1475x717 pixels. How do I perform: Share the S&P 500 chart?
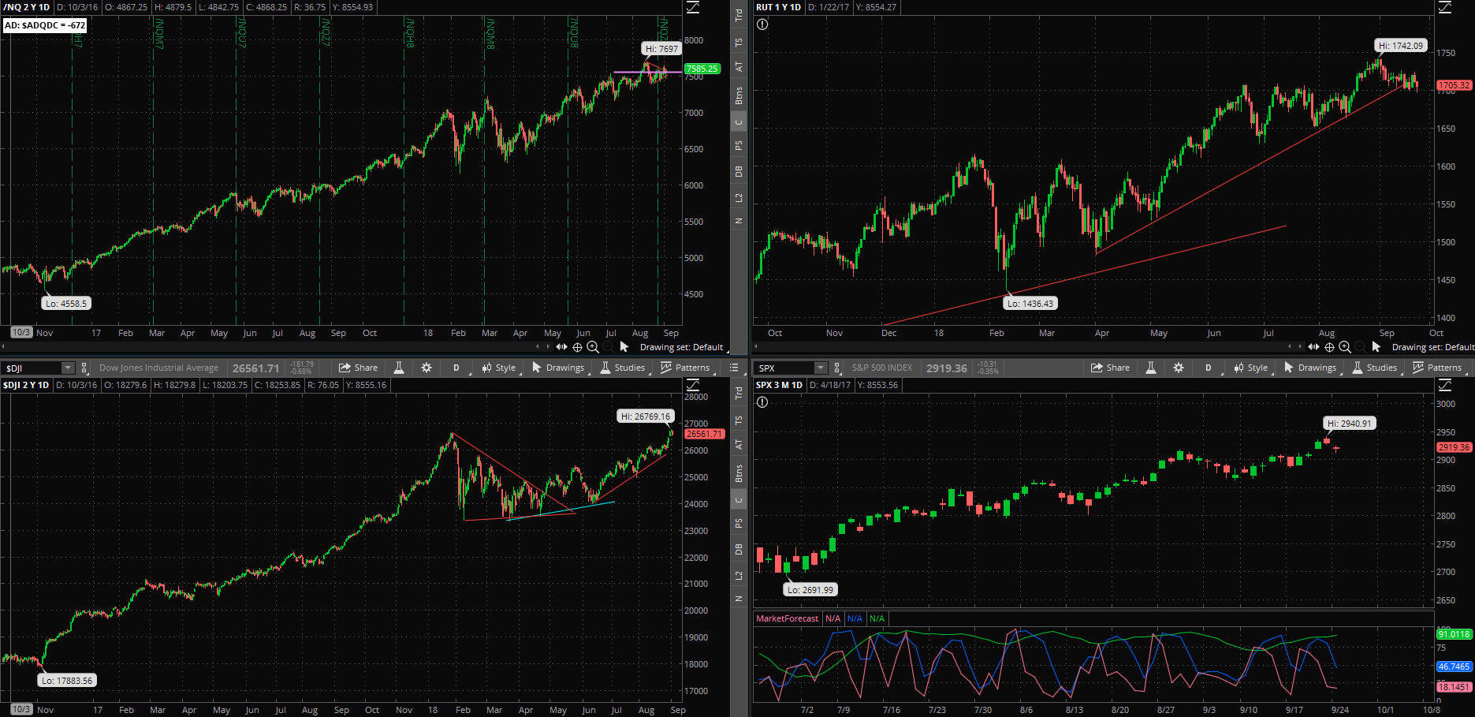tap(1110, 368)
